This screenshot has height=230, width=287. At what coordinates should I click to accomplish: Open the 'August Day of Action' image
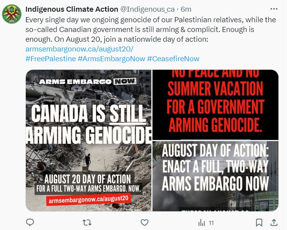(x=215, y=176)
